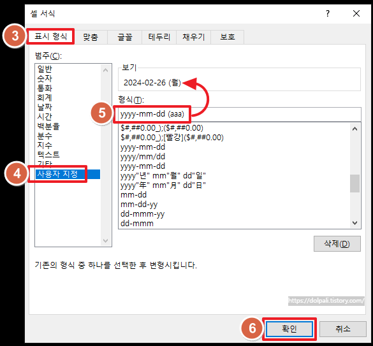
Task: Click category list scroll down arrow
Action: click(x=106, y=241)
